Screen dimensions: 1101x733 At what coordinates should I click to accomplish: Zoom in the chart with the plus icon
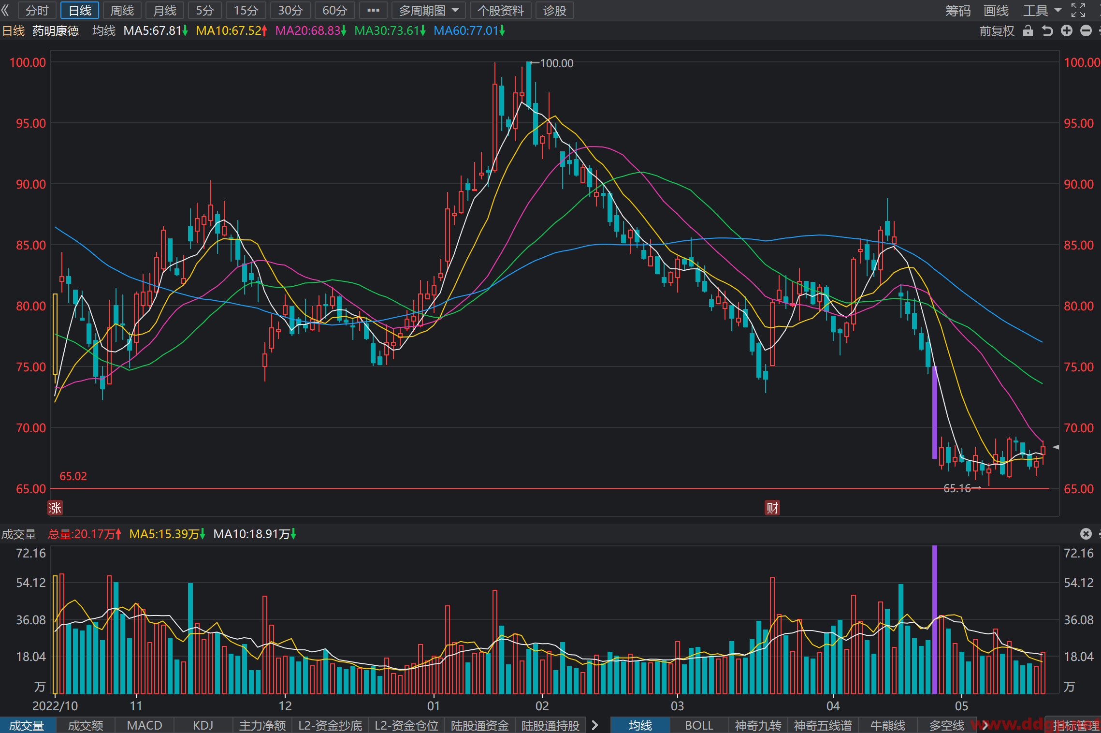click(x=1067, y=31)
